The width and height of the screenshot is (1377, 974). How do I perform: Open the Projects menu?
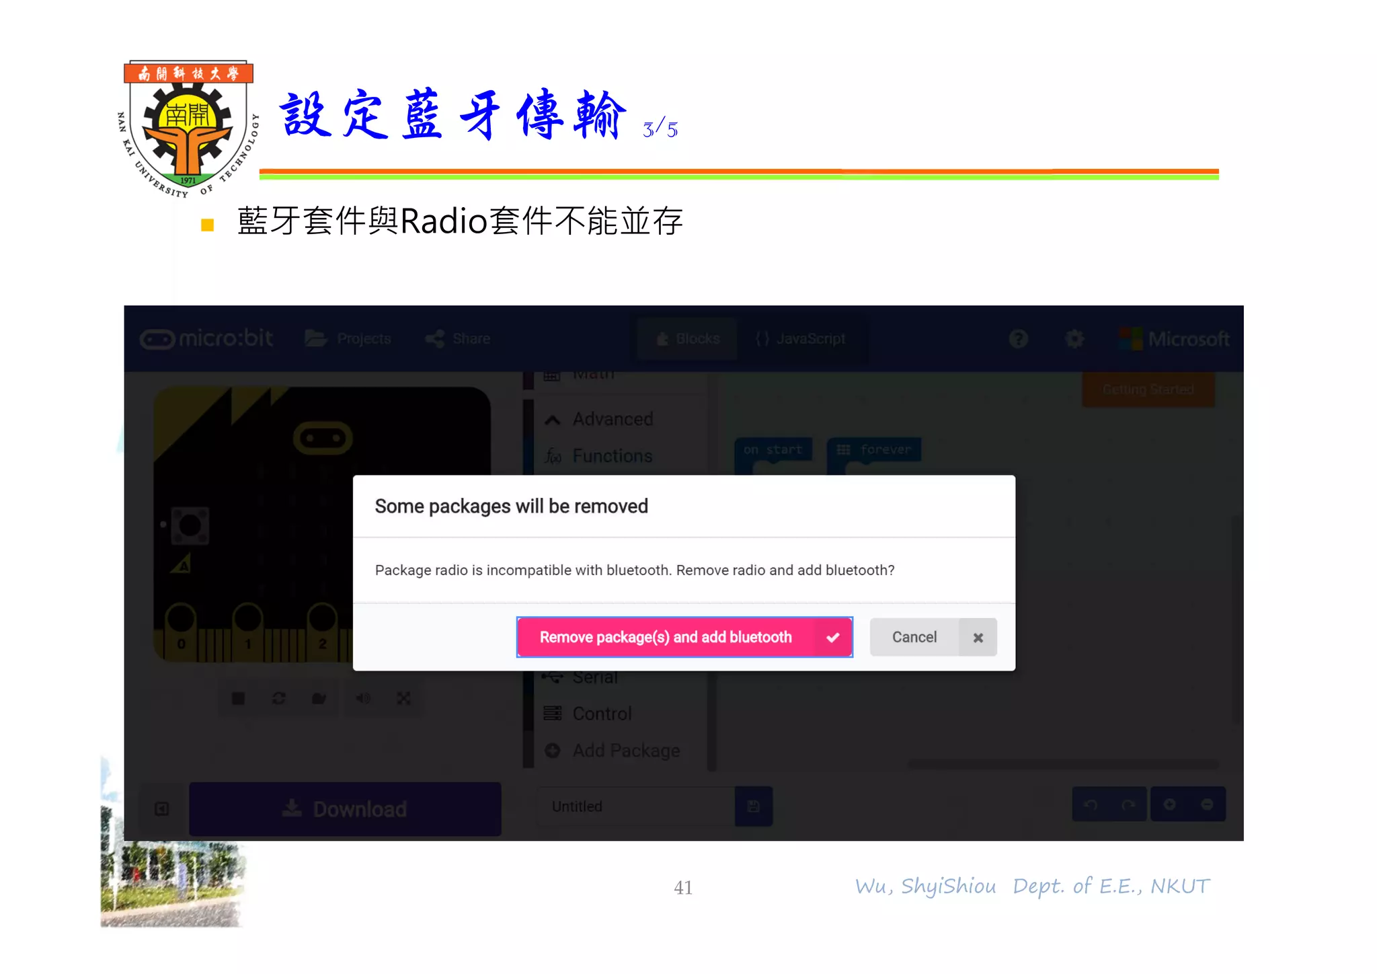tap(348, 338)
